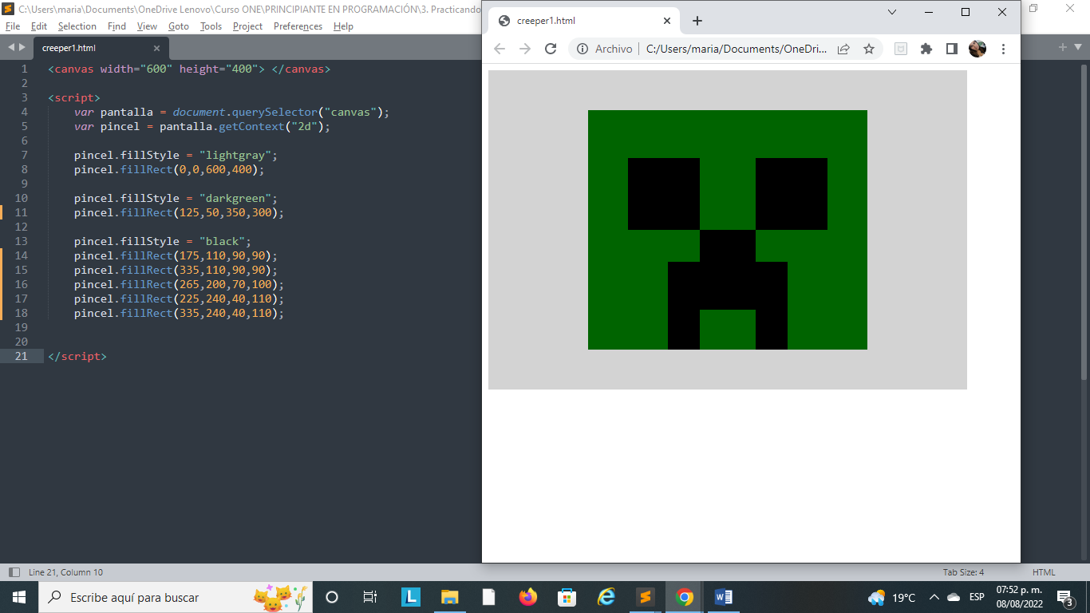Launch Internet Explorer from the taskbar
The image size is (1090, 613).
tap(606, 597)
